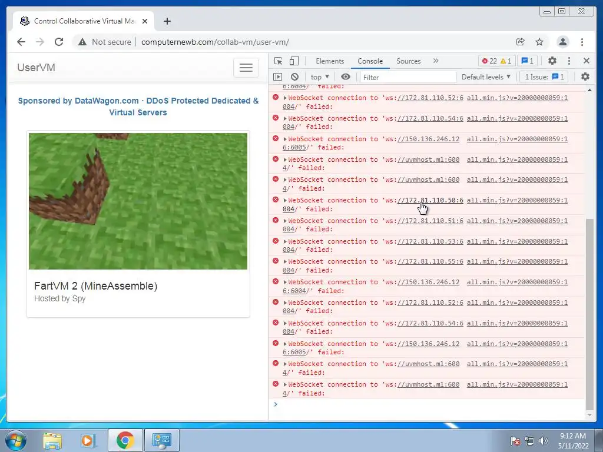Toggle the device toolbar in DevTools
This screenshot has width=603, height=452.
click(x=294, y=61)
